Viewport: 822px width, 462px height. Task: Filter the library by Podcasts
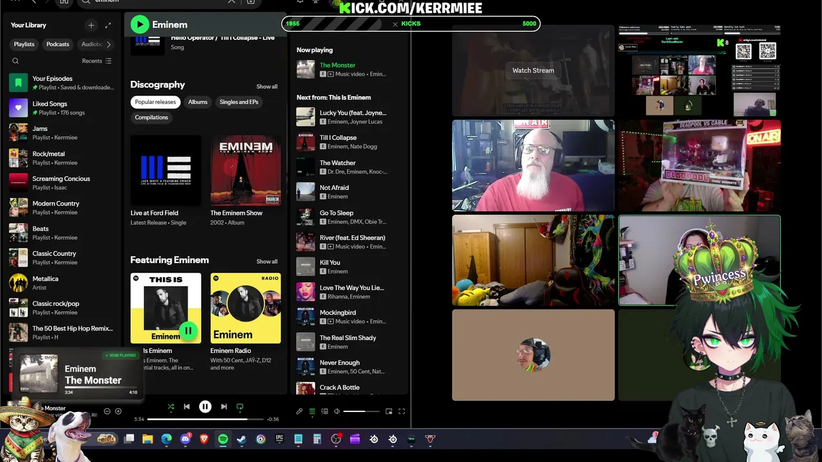click(58, 44)
